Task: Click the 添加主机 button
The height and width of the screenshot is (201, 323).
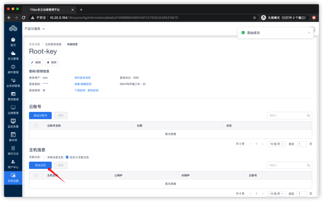Action: click(x=40, y=165)
